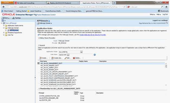Select the ALC_ALLOC_MANAGEMENT_DUTY row

(x=101, y=63)
